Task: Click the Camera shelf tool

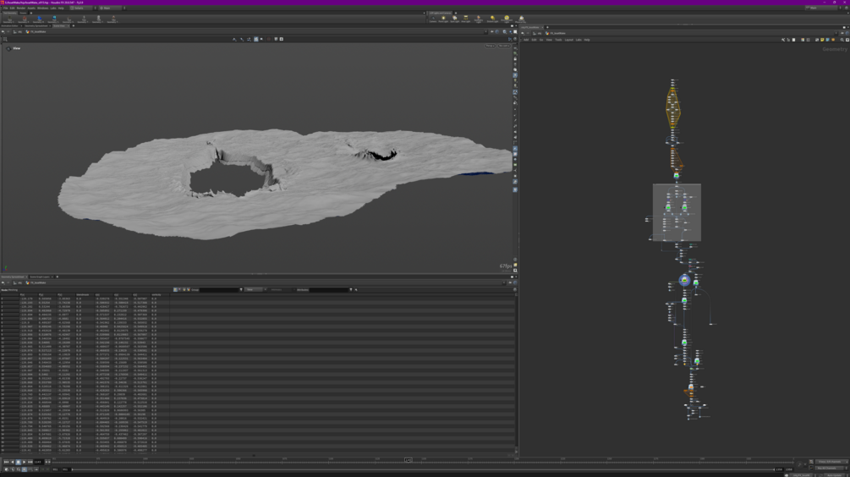Action: click(x=433, y=19)
